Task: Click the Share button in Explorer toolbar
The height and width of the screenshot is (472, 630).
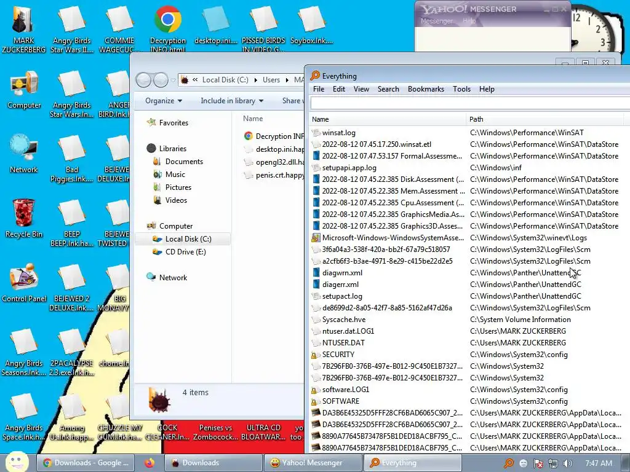Action: pyautogui.click(x=292, y=101)
